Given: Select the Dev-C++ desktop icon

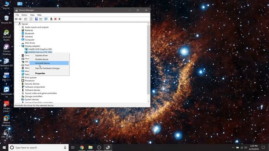Looking at the screenshot, I should click(x=7, y=76).
